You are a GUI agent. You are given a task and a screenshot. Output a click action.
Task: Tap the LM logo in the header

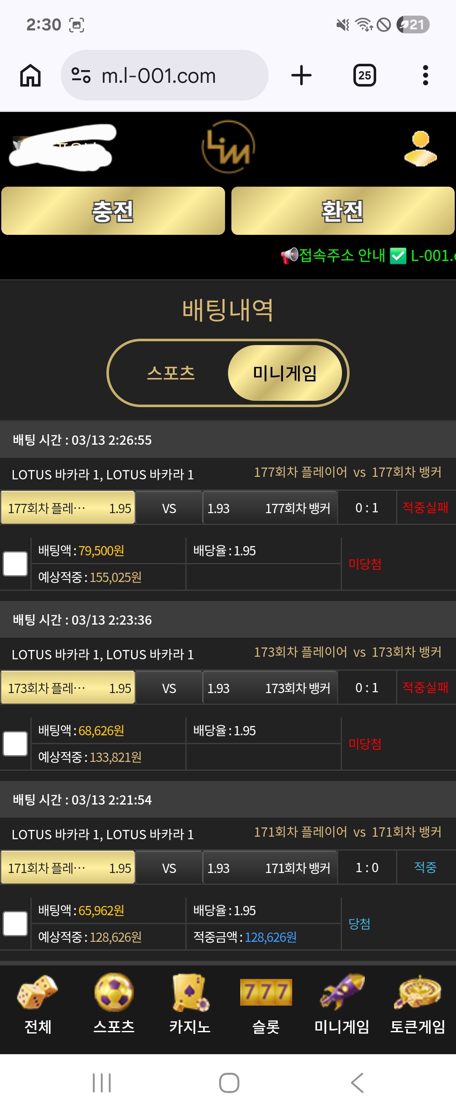[228, 147]
